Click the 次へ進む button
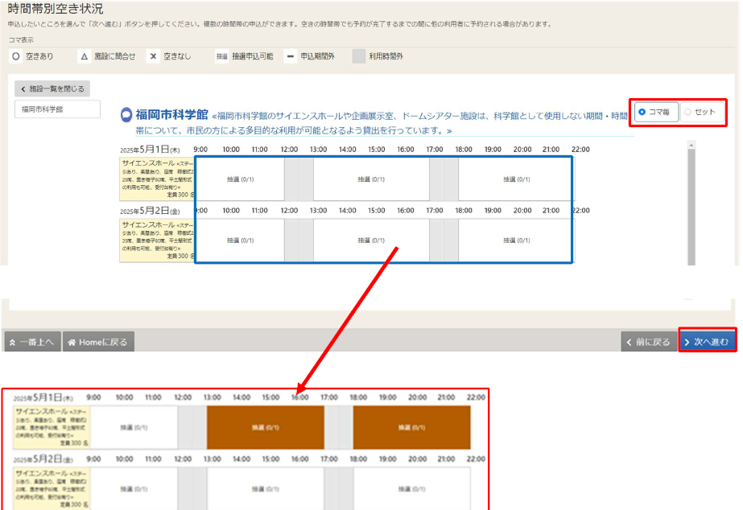This screenshot has height=510, width=743. pyautogui.click(x=707, y=342)
